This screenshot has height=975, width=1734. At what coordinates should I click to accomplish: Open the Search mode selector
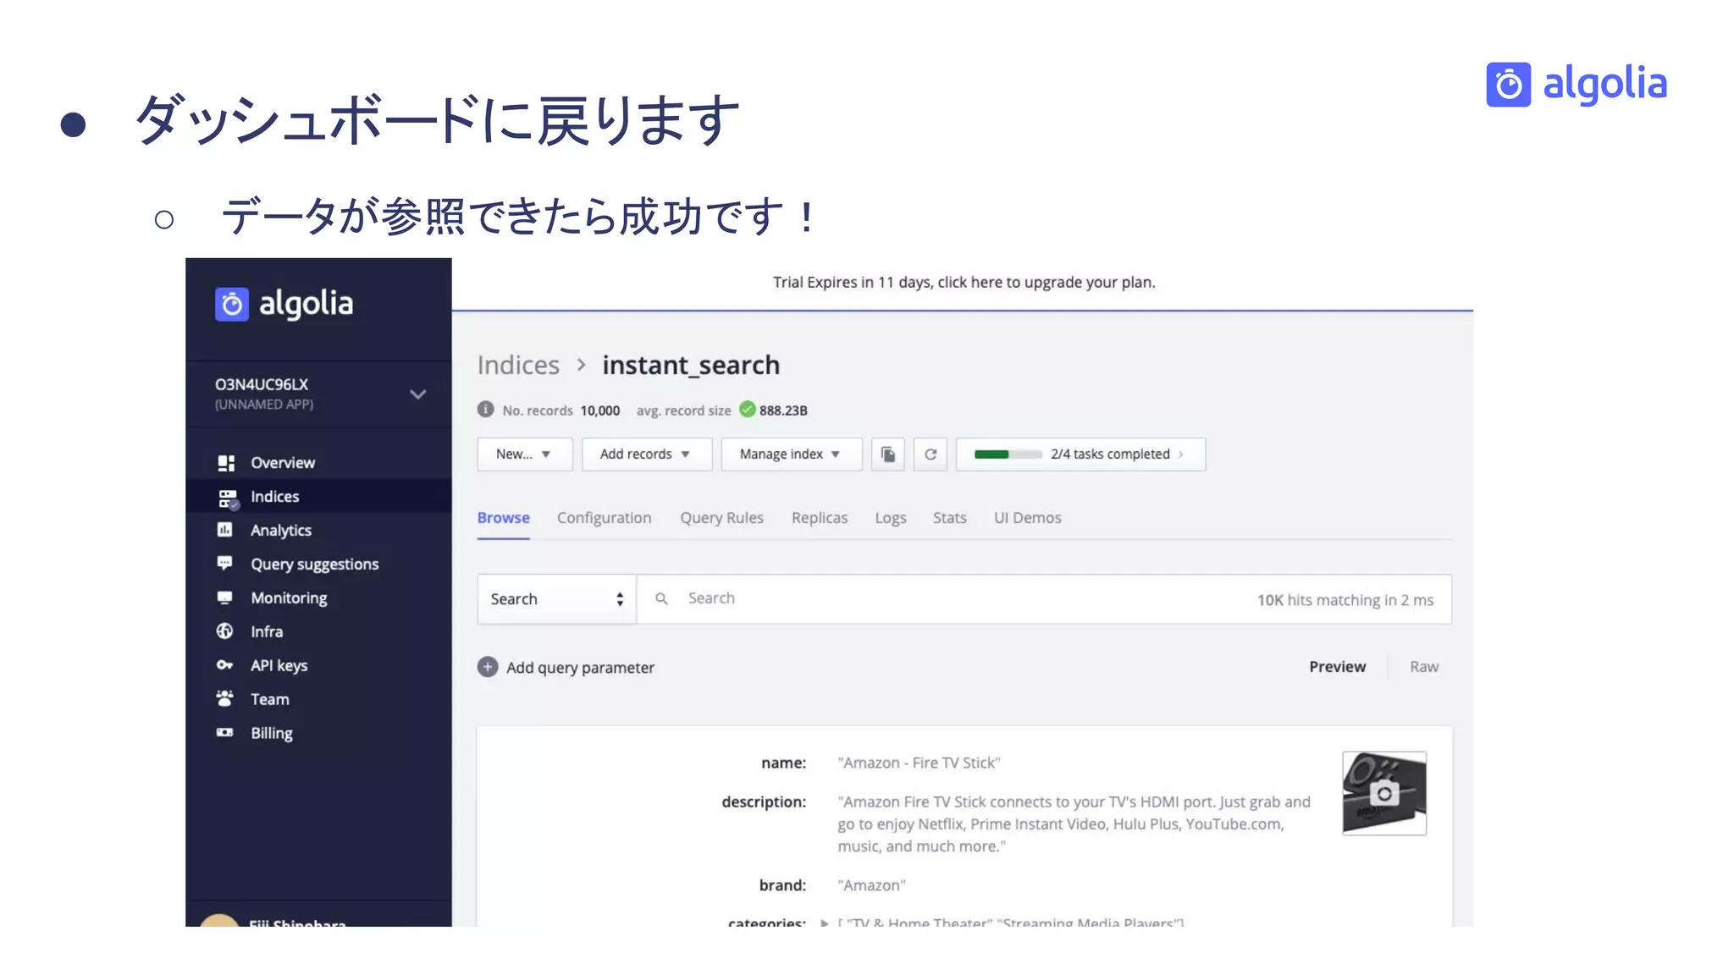pos(556,599)
